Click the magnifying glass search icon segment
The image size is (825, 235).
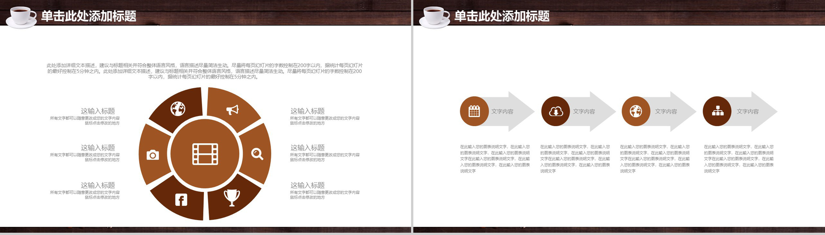click(x=258, y=154)
